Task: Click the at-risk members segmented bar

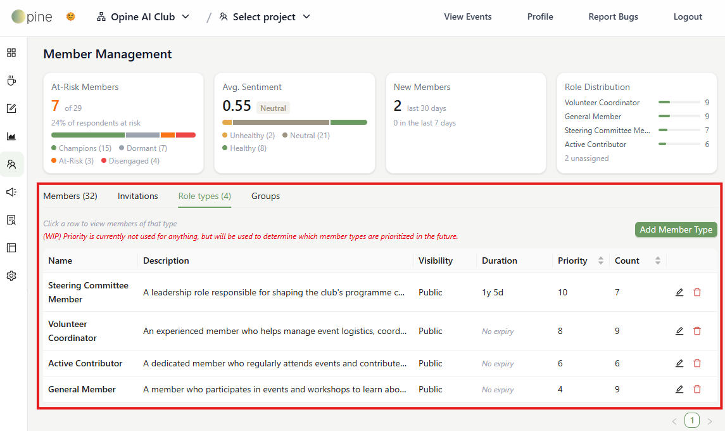Action: (123, 135)
